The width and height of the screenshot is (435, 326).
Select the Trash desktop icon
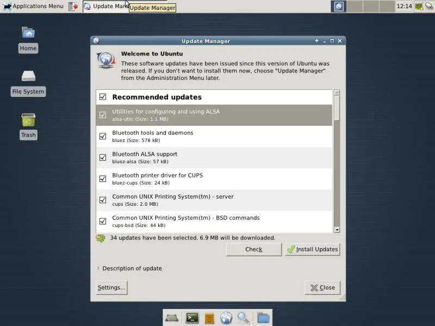[x=28, y=126]
